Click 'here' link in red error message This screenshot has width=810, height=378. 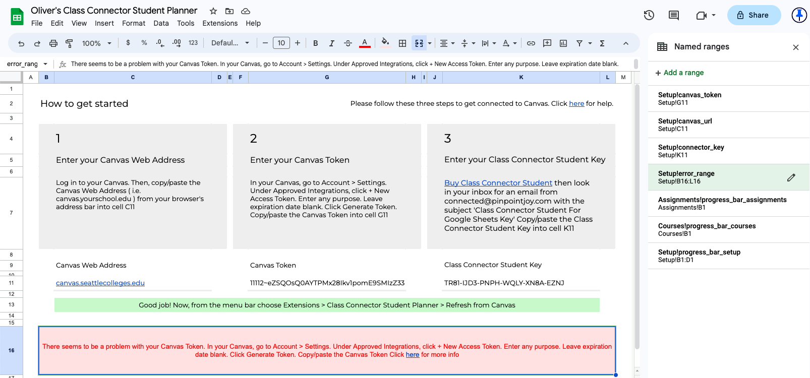(413, 355)
